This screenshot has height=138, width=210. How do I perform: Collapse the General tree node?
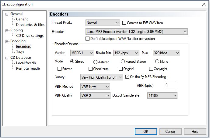point(7,14)
